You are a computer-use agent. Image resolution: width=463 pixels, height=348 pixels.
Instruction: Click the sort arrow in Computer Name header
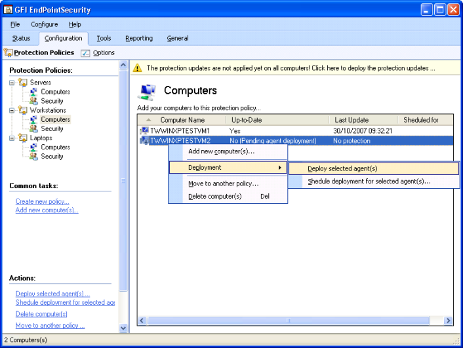click(148, 120)
